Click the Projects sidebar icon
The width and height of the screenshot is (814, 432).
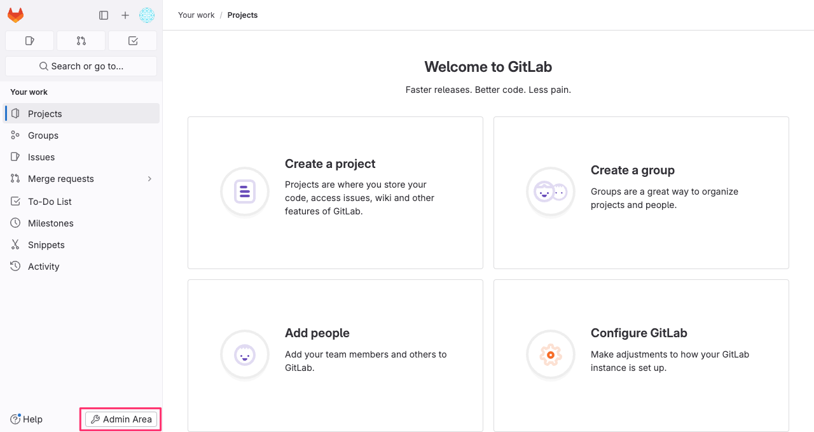[x=15, y=114]
